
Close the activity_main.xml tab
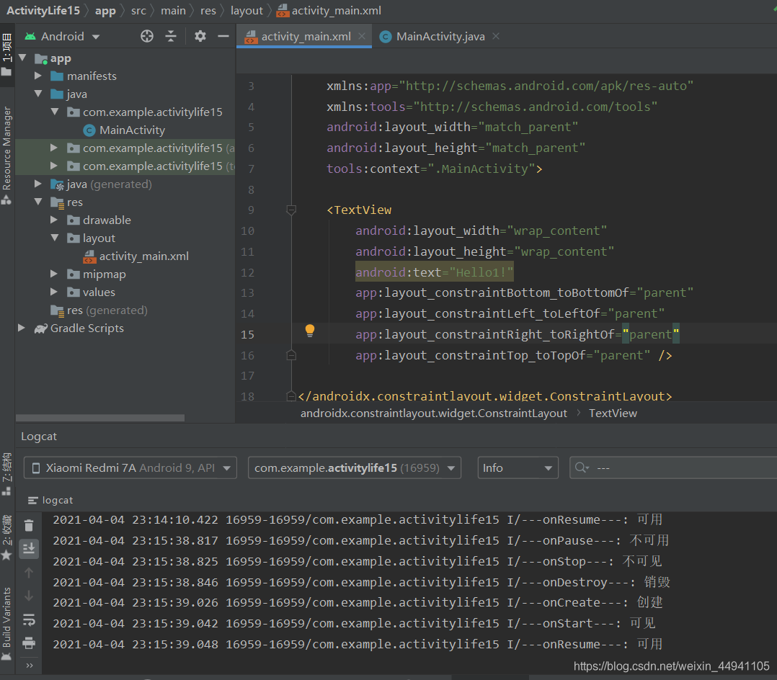(x=362, y=36)
